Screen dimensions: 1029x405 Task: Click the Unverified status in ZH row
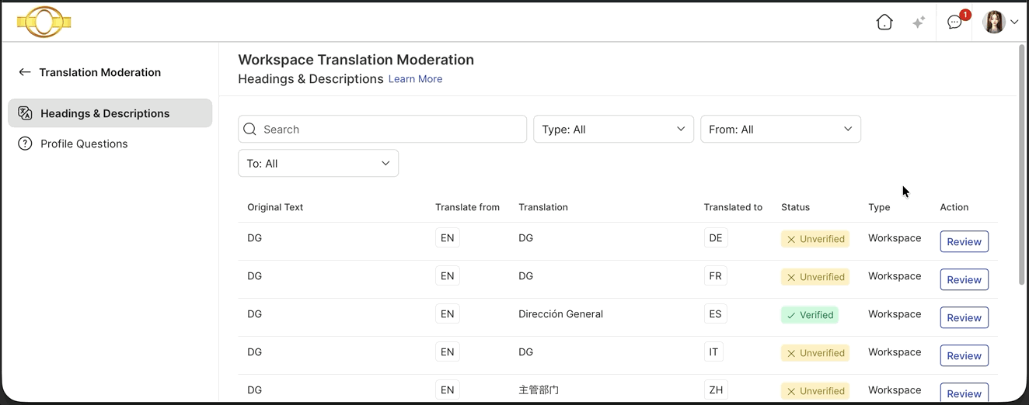pos(815,391)
